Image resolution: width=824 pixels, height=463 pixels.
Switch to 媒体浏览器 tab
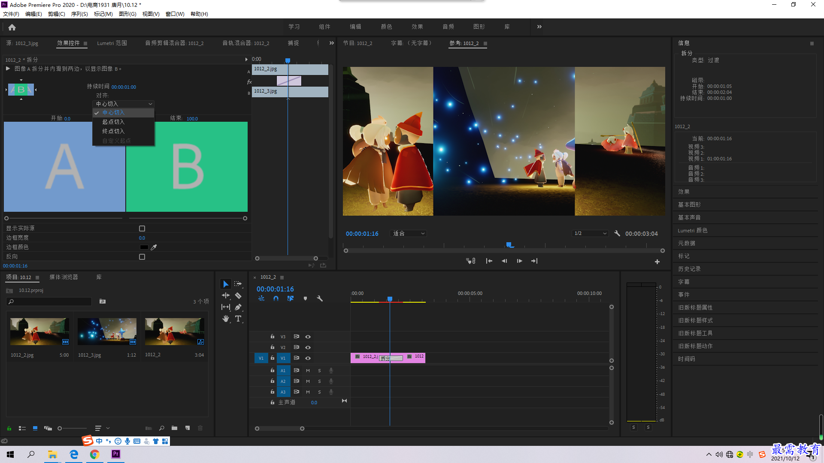(x=64, y=277)
